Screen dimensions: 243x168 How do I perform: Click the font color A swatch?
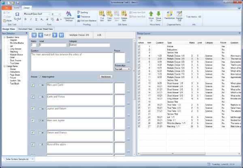(58, 19)
